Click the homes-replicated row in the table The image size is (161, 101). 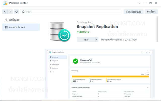click(110, 96)
